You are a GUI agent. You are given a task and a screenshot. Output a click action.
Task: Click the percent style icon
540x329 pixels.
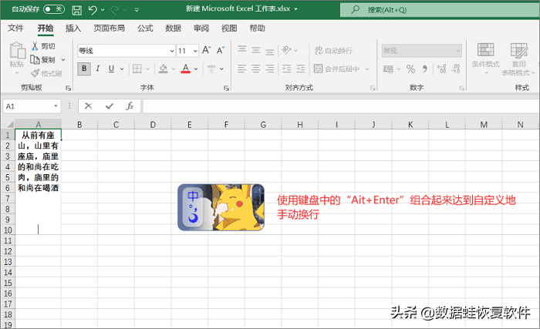point(410,69)
